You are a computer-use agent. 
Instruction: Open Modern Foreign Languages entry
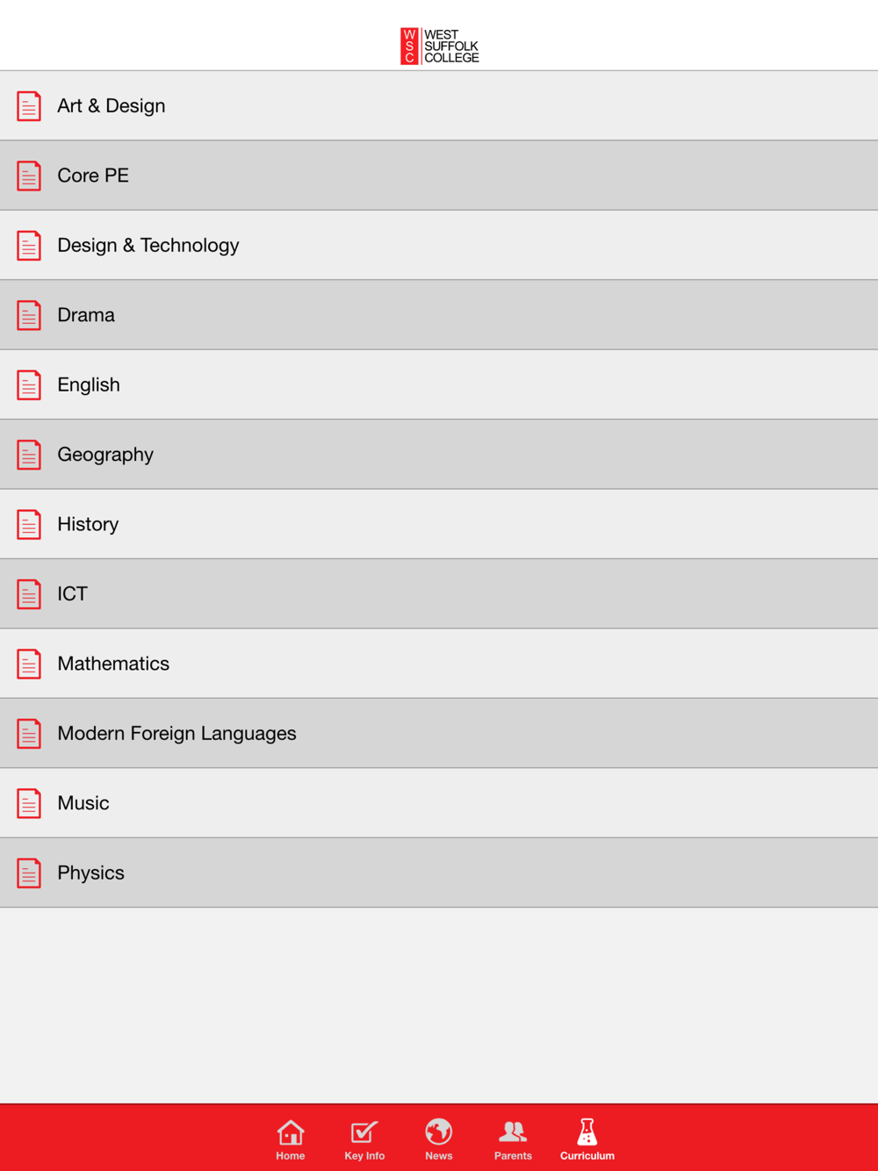click(439, 734)
